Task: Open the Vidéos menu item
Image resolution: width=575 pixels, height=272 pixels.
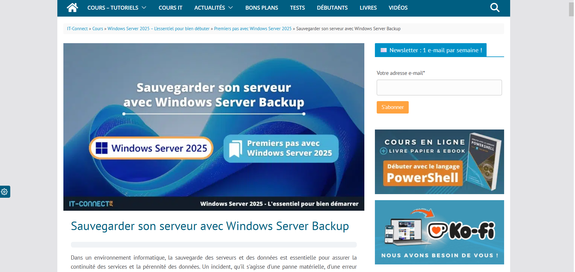Action: [x=398, y=8]
